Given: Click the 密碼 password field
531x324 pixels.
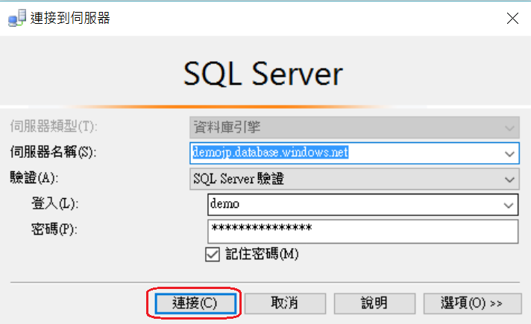Looking at the screenshot, I should 362,232.
